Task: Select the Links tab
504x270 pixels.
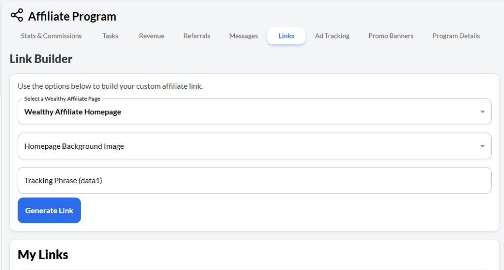Action: coord(286,36)
